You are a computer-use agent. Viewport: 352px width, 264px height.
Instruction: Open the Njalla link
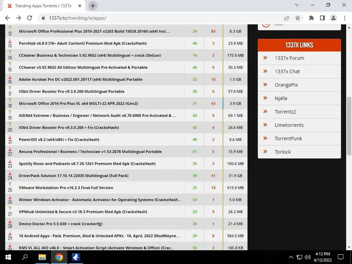point(281,98)
